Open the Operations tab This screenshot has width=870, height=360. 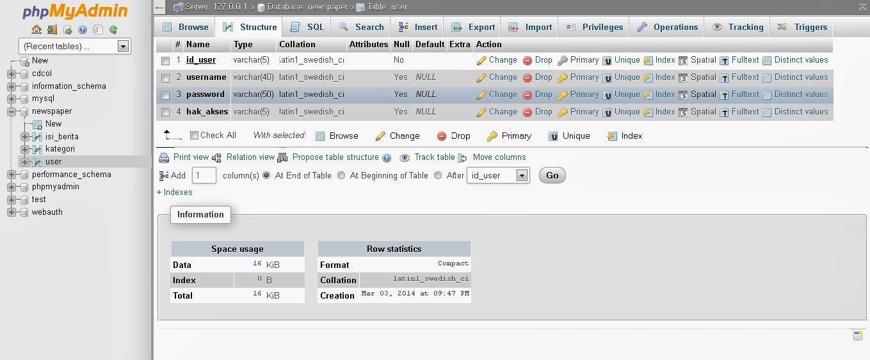(x=666, y=27)
